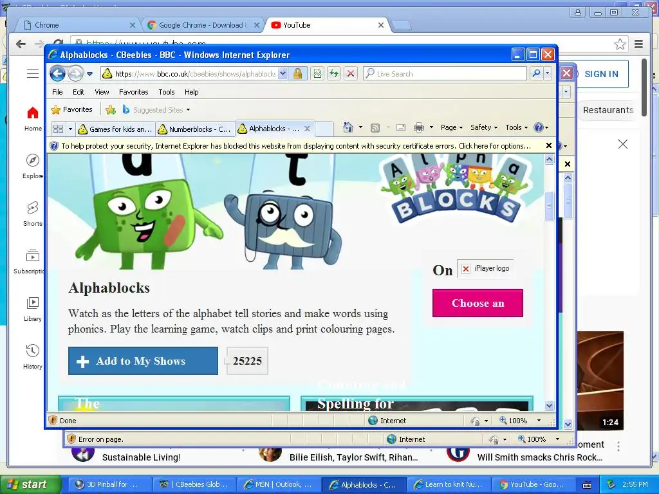The image size is (659, 494).
Task: Click the IE Home icon
Action: pyautogui.click(x=348, y=127)
